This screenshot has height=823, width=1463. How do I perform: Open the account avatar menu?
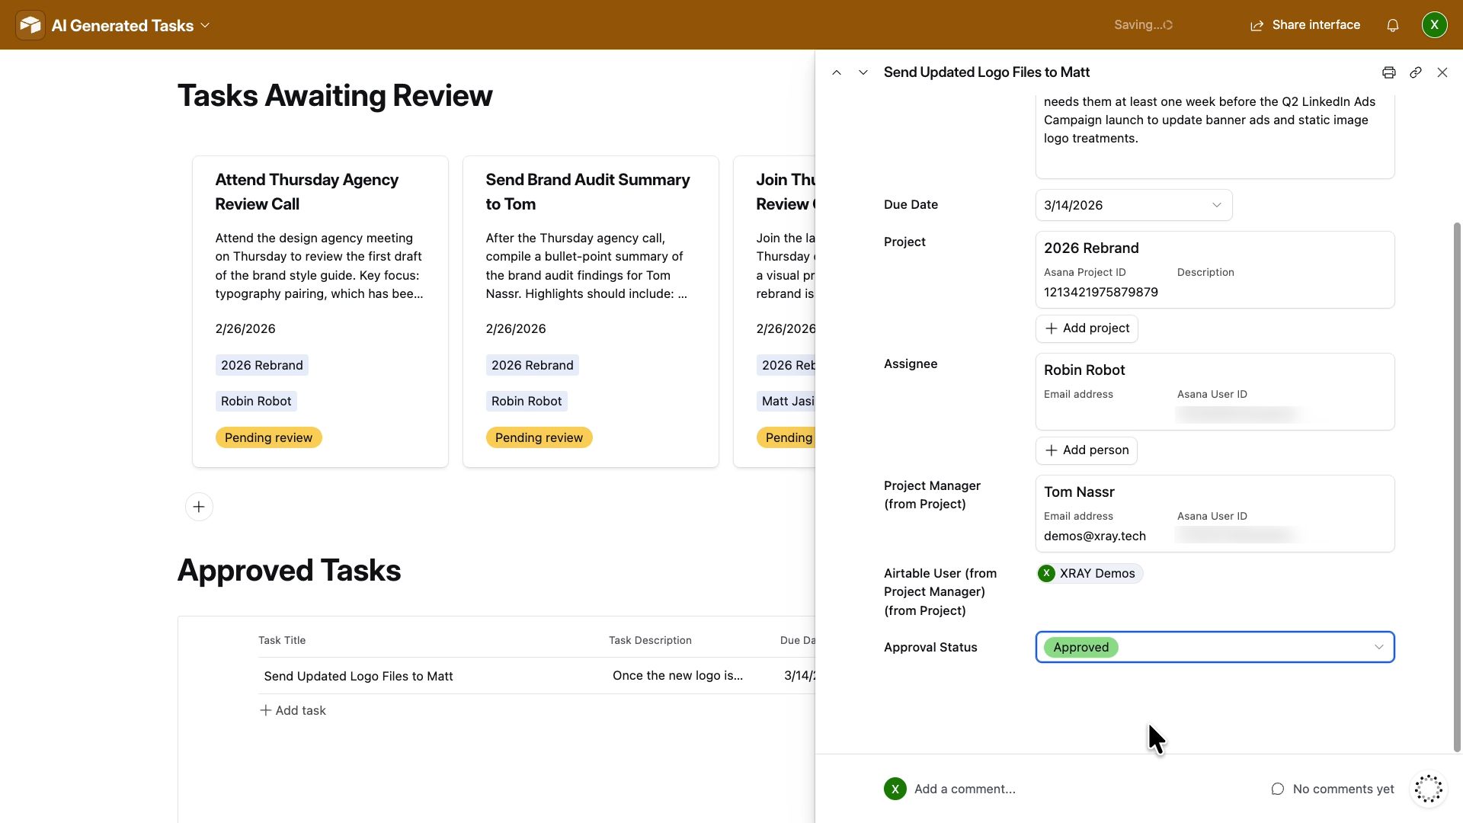coord(1435,24)
